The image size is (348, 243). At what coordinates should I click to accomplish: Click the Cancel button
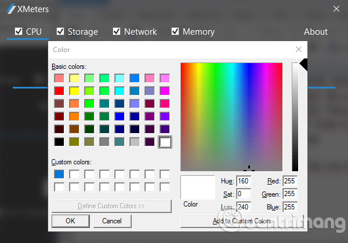(x=112, y=221)
